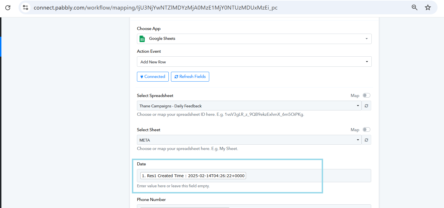Refresh the Select Spreadsheet list
The height and width of the screenshot is (208, 444).
tap(366, 106)
